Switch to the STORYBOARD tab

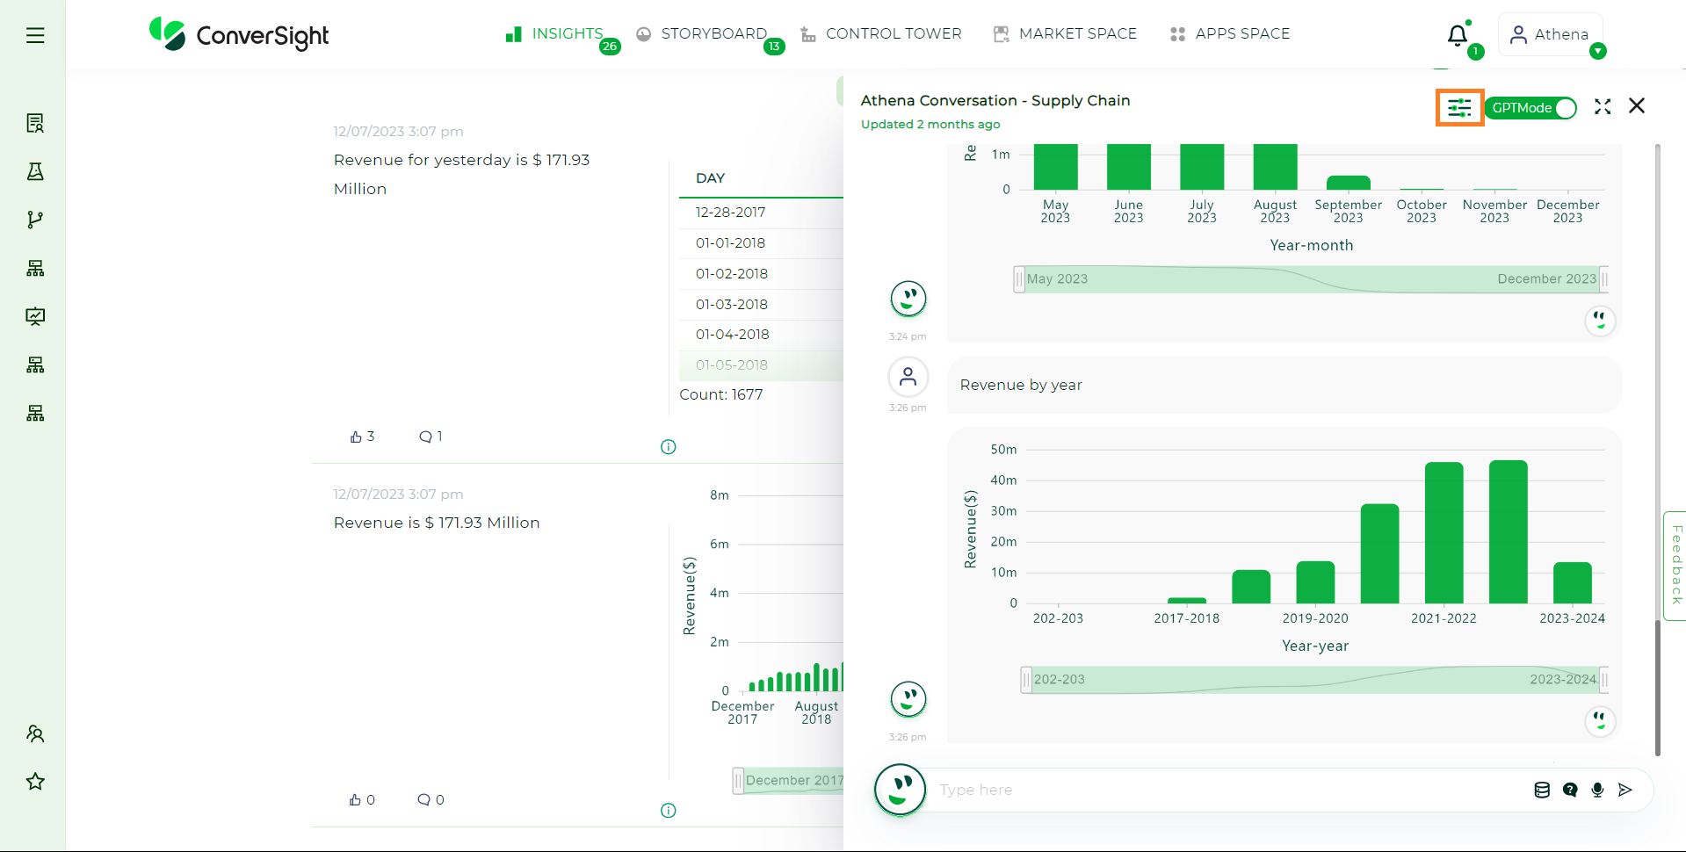click(713, 33)
